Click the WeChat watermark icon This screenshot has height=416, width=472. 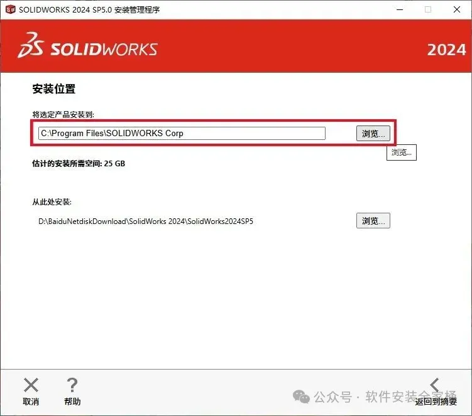(301, 397)
